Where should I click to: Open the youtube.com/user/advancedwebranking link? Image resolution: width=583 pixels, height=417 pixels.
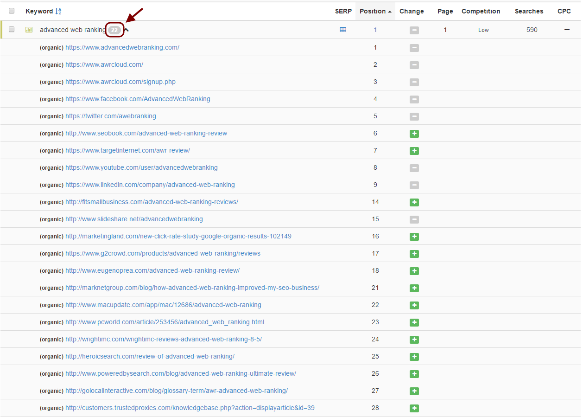coord(141,167)
